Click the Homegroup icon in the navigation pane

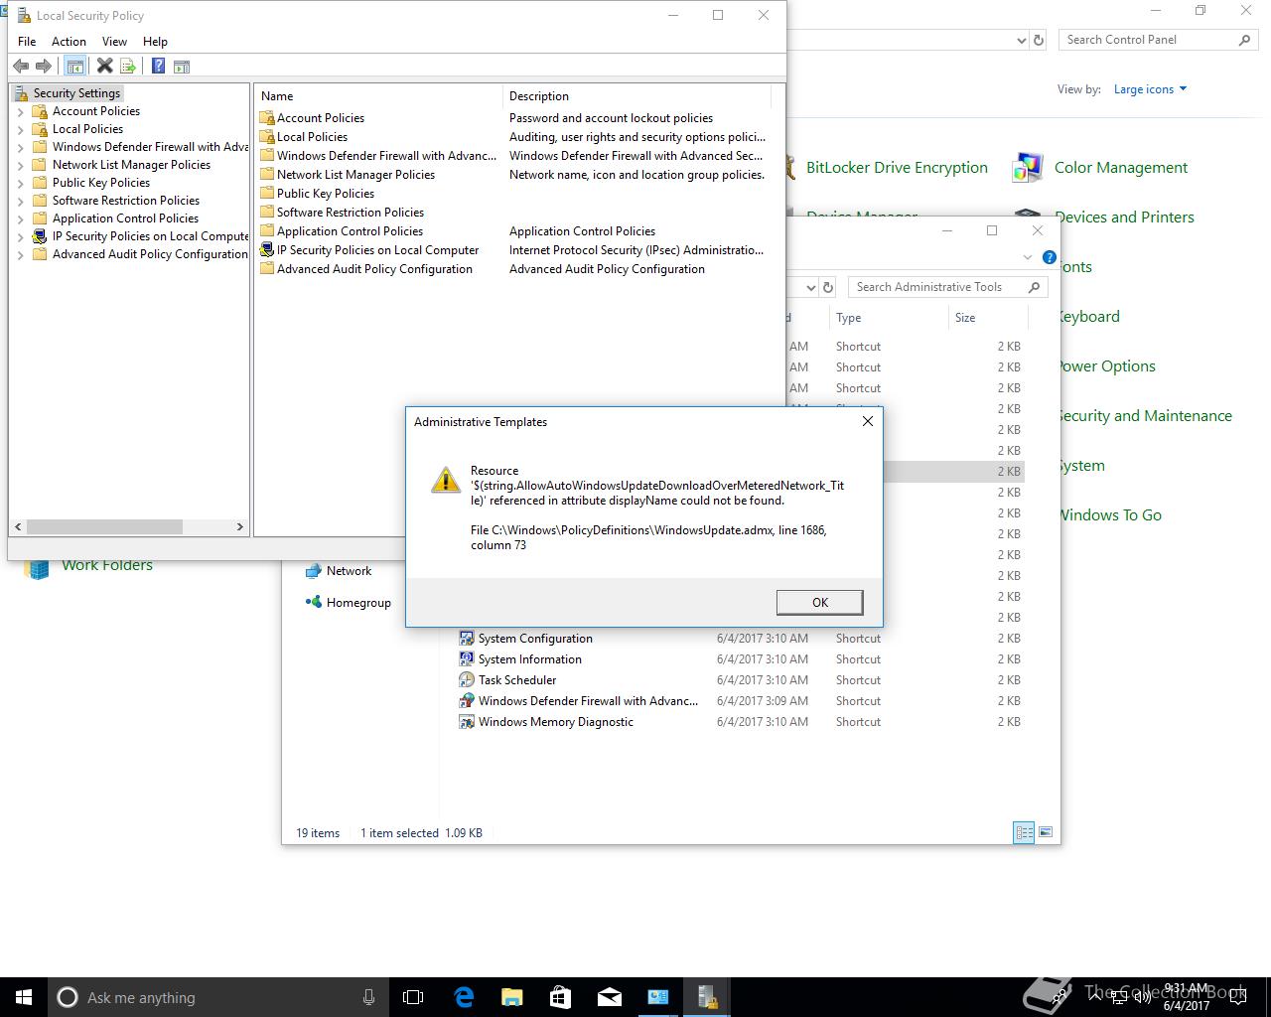[314, 602]
